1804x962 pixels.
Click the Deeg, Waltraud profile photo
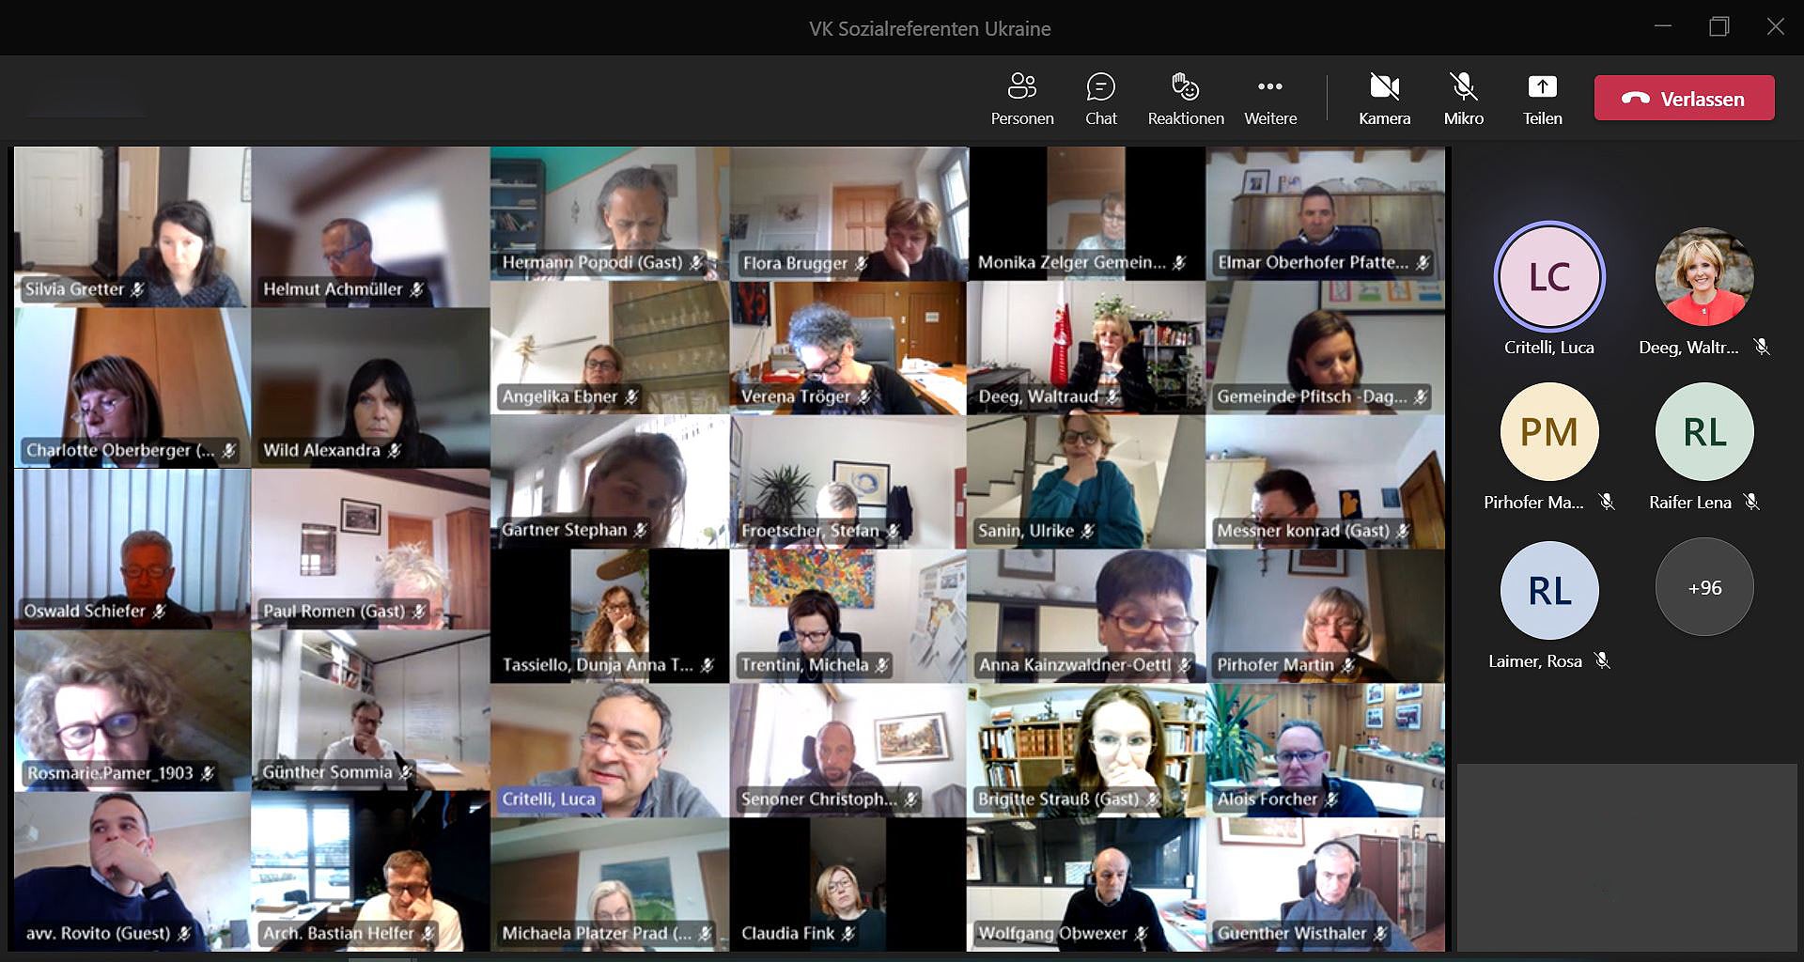coord(1703,276)
